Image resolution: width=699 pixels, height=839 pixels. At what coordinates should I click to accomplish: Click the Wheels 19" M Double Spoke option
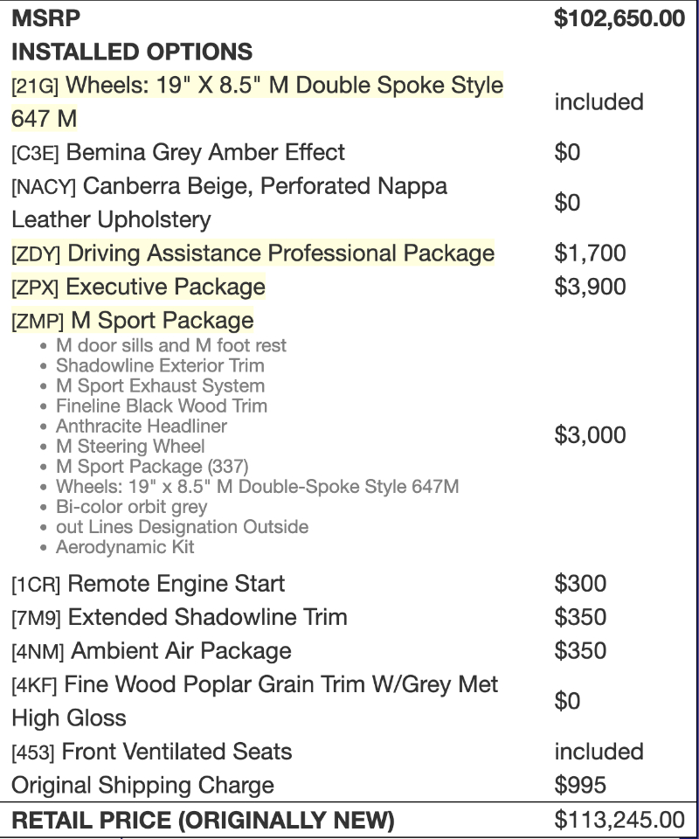click(284, 87)
